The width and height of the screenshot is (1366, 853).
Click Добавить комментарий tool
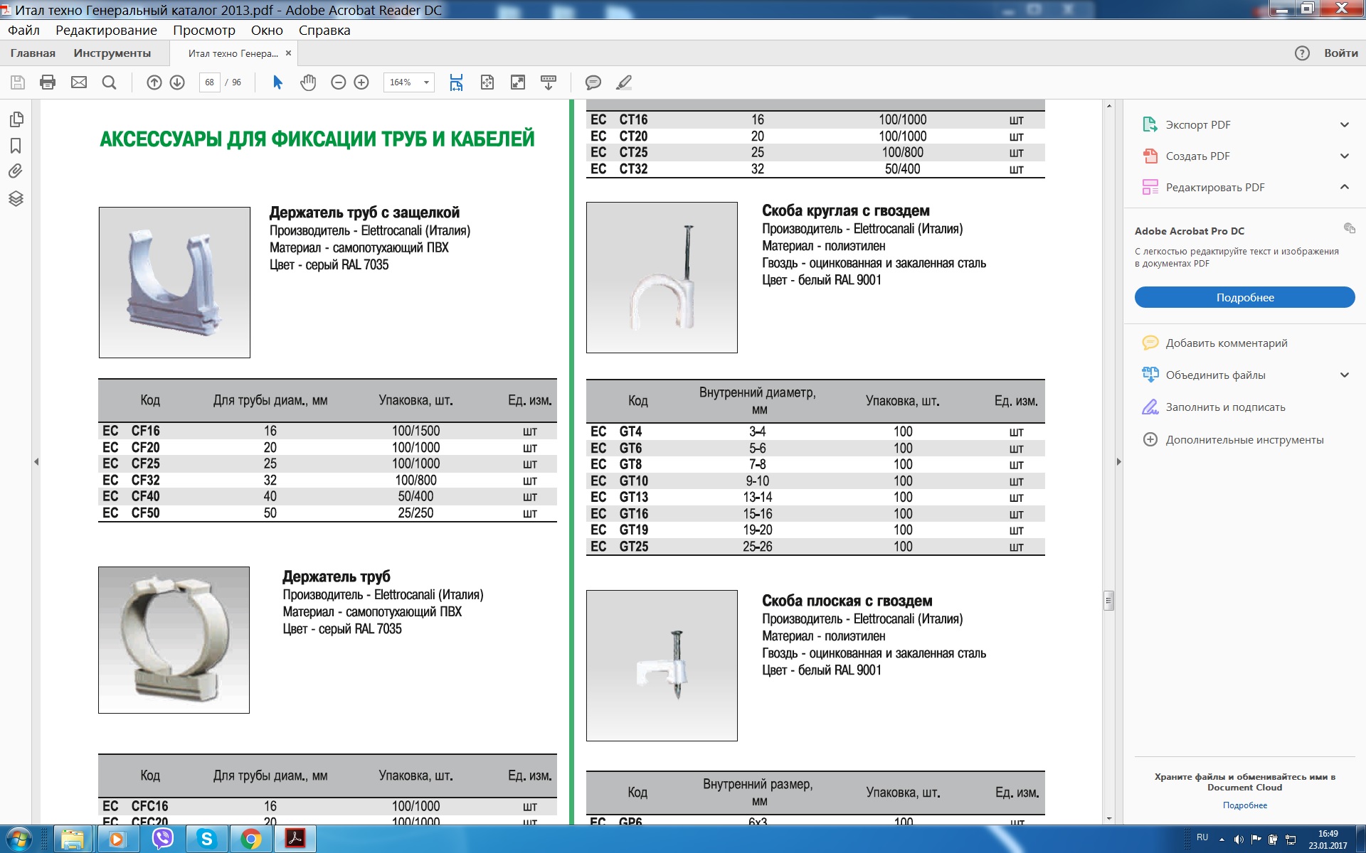click(x=1227, y=343)
